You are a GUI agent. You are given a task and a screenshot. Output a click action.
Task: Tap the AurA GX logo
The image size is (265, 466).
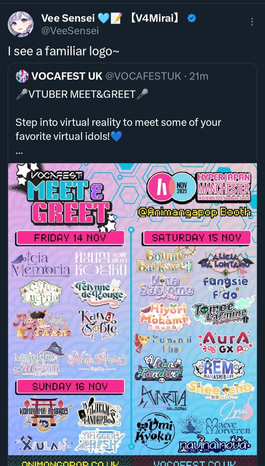click(x=226, y=342)
